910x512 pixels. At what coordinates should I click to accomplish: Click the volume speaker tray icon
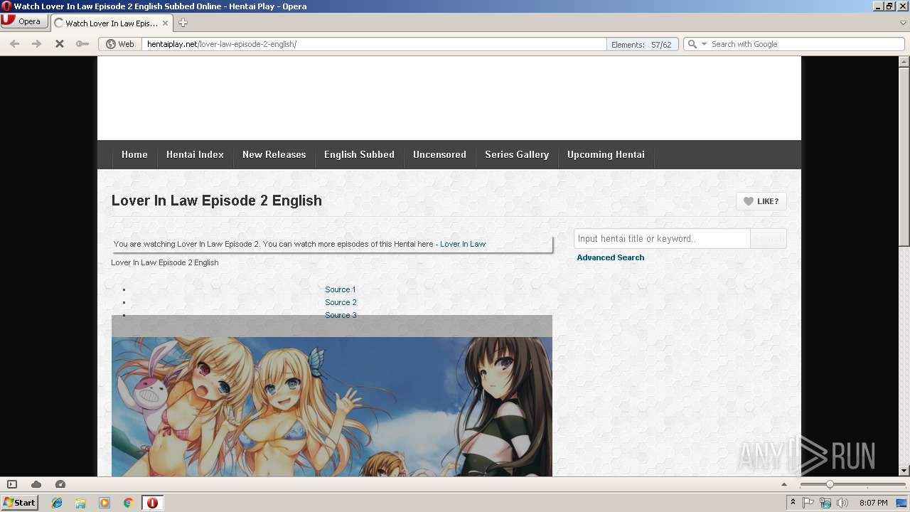pyautogui.click(x=842, y=503)
